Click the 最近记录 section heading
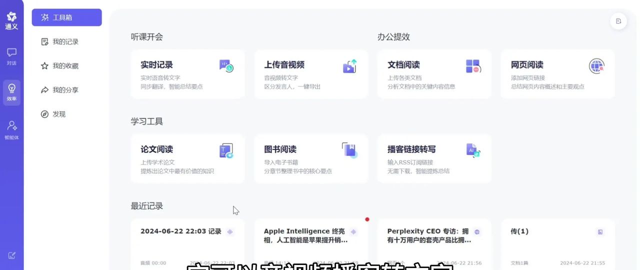640x270 pixels. pos(147,206)
